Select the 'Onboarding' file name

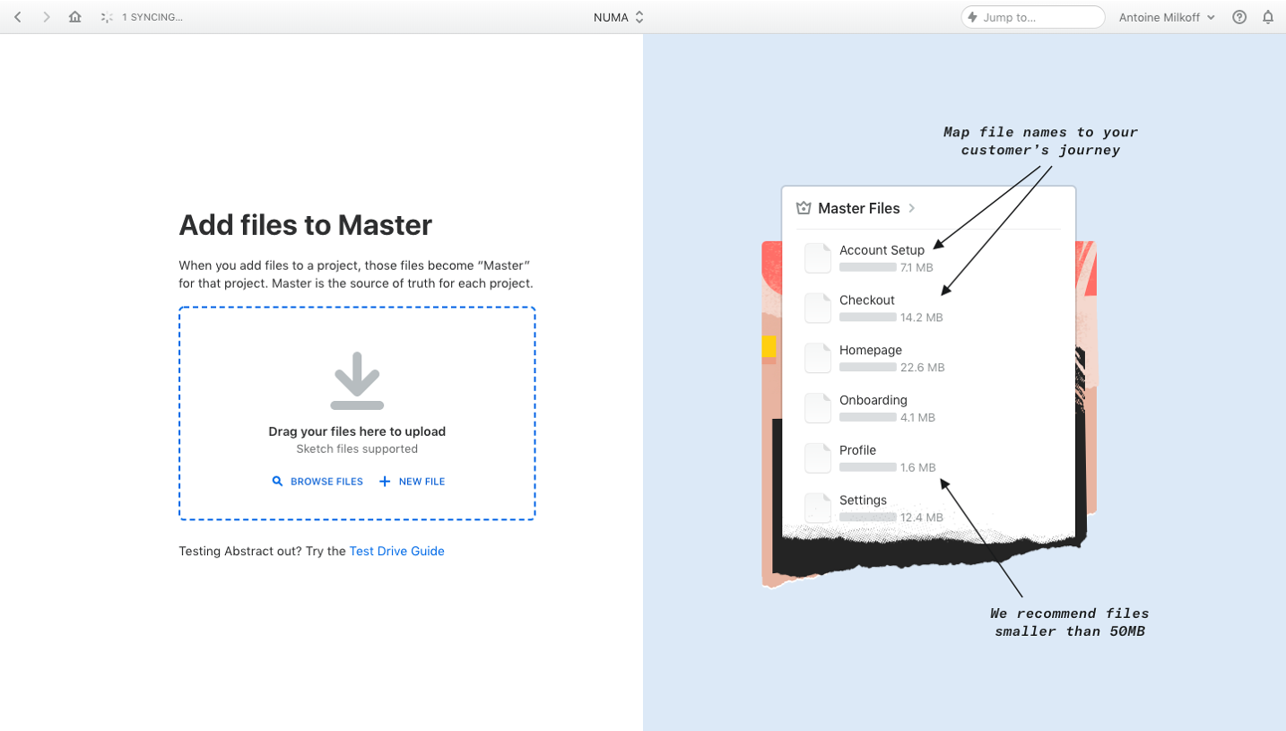873,400
